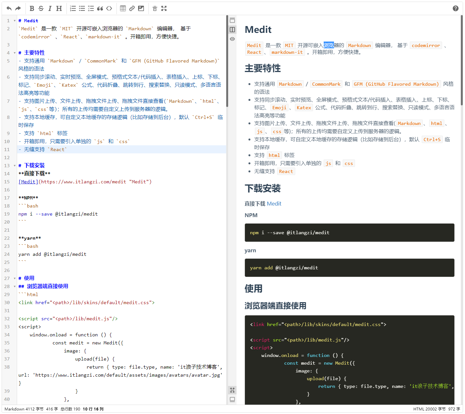Fold the '# 下载安装' section at line 13
This screenshot has width=465, height=414.
click(15, 166)
